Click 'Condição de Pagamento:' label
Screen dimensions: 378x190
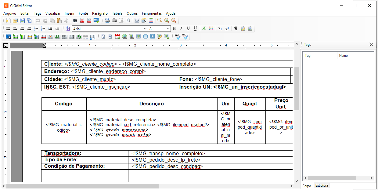pos(75,166)
